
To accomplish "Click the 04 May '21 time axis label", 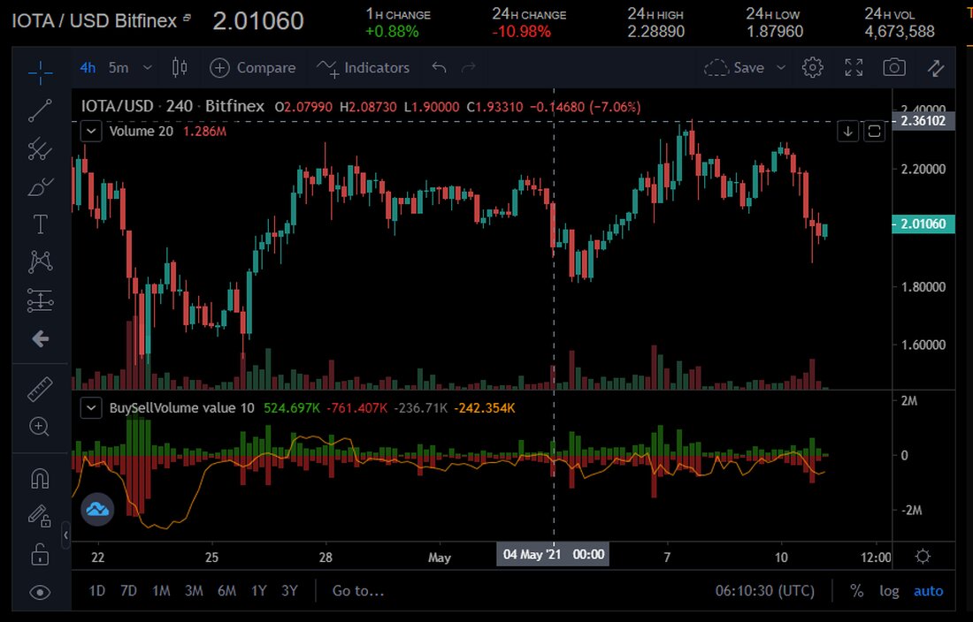I will [x=553, y=555].
